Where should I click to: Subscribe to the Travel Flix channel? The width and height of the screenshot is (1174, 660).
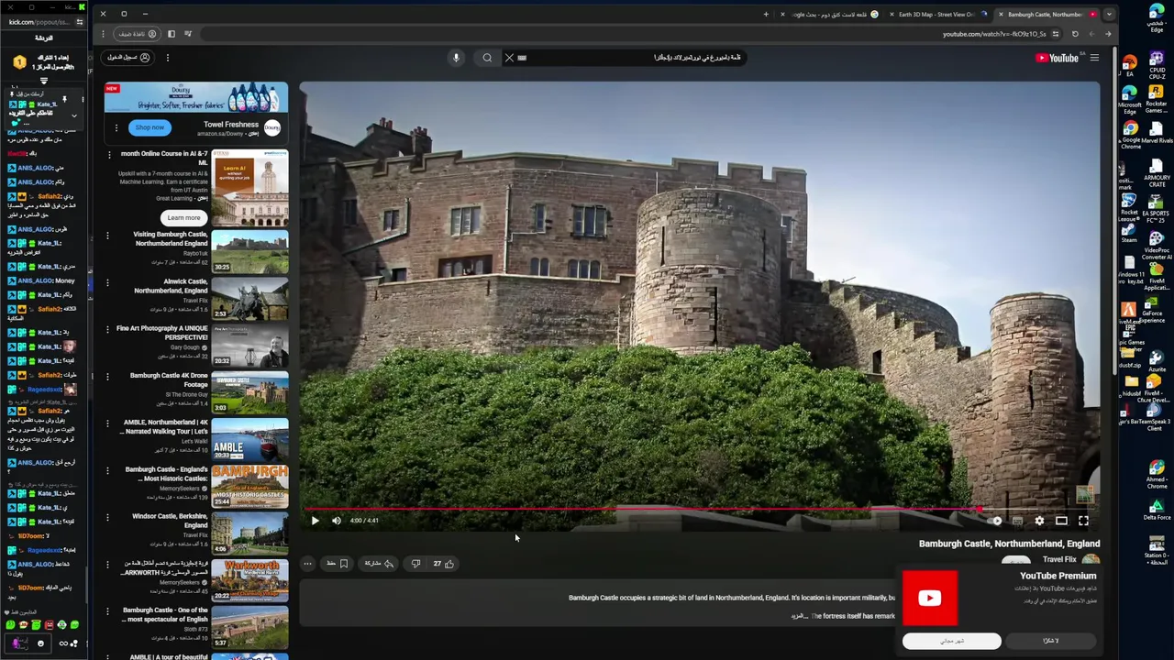tap(1015, 561)
